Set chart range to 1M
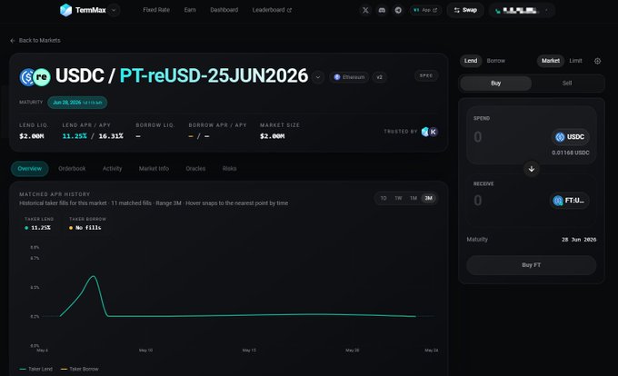 [413, 198]
